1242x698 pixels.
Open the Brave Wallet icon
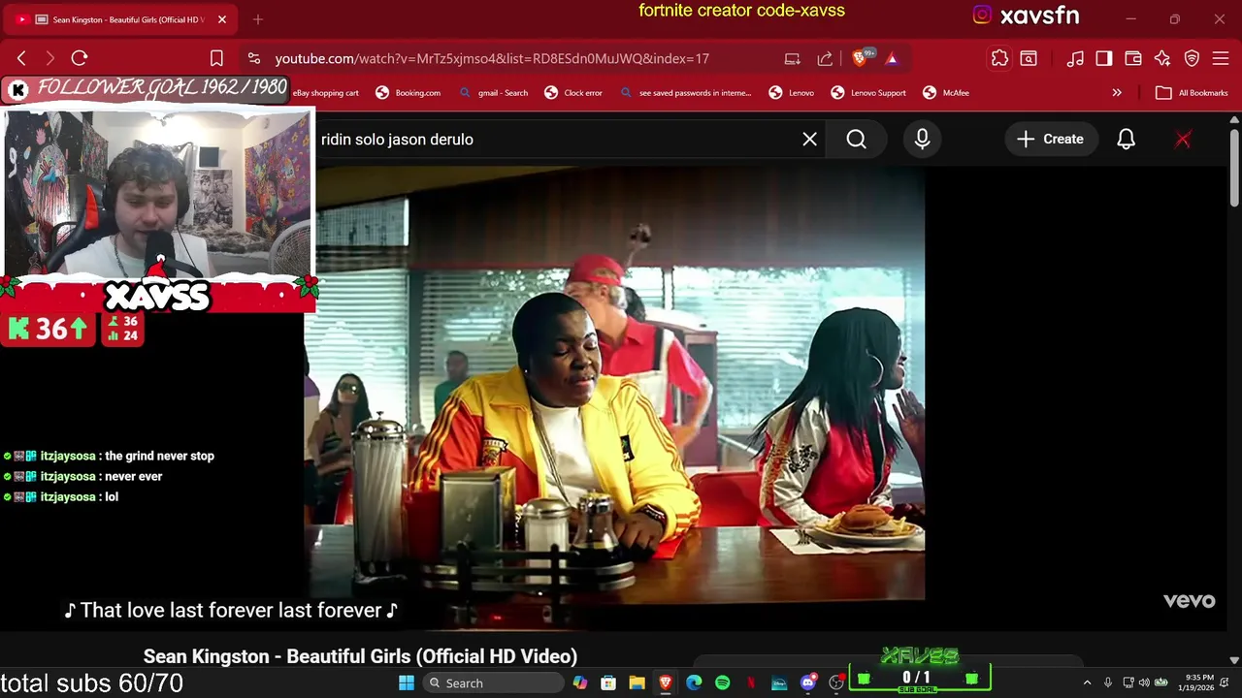1132,58
